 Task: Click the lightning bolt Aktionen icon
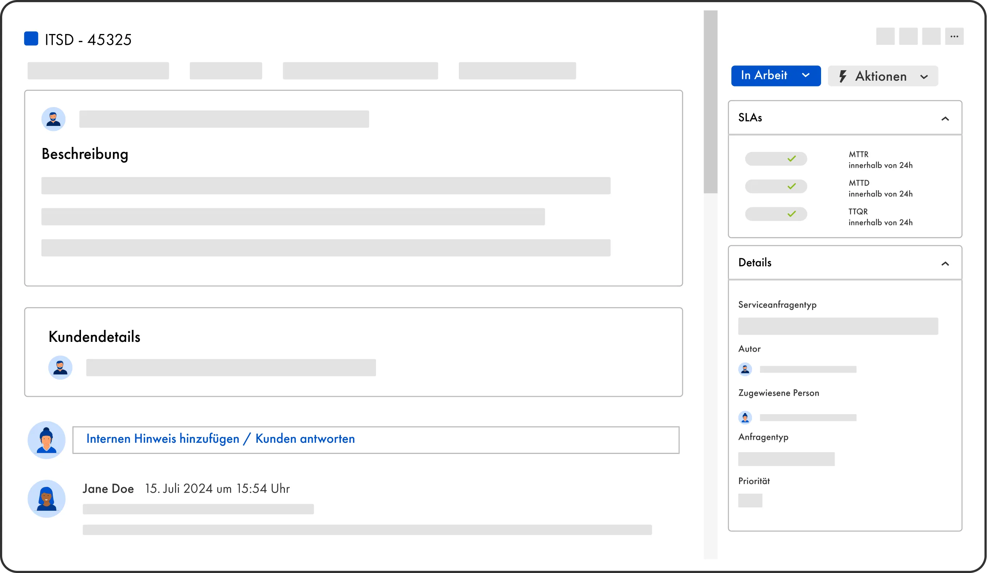842,76
